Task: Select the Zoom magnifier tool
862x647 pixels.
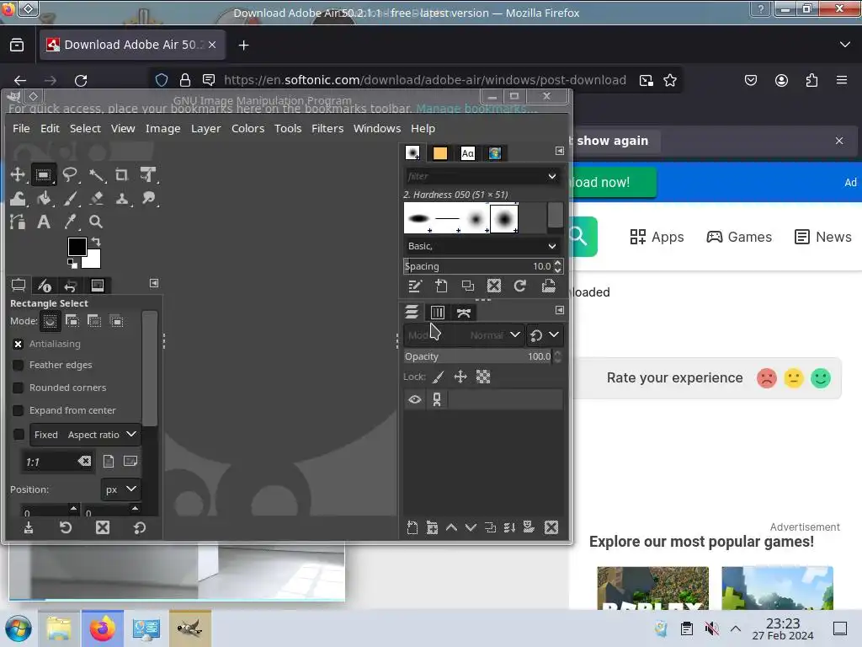Action: [96, 222]
